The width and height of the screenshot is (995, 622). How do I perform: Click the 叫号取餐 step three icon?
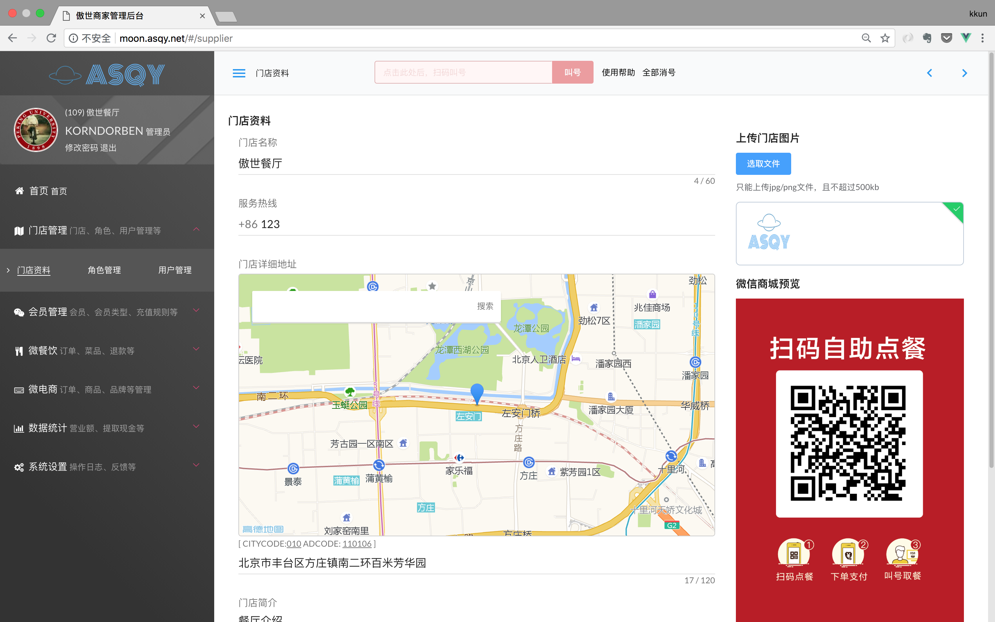tap(902, 554)
